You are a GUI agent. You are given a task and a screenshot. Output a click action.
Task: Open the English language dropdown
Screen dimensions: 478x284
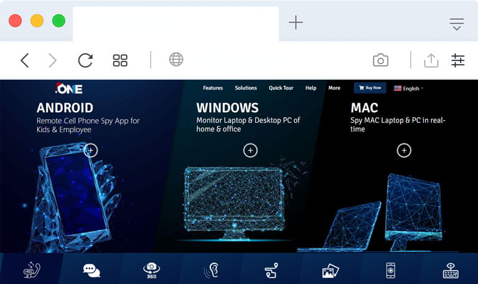(408, 88)
